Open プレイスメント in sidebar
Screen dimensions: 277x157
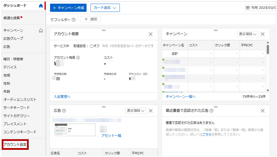click(x=15, y=124)
